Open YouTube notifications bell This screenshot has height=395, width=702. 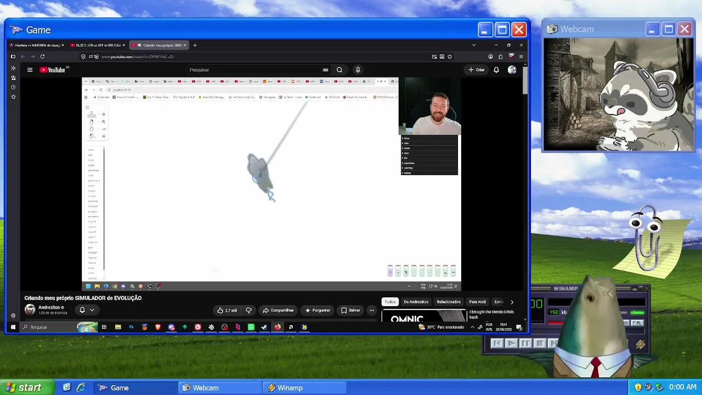[496, 70]
